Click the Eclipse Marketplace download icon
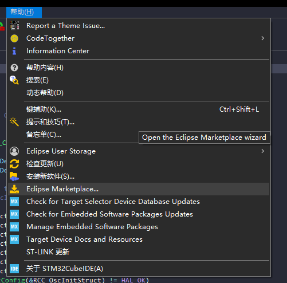This screenshot has height=283, width=287. point(14,189)
